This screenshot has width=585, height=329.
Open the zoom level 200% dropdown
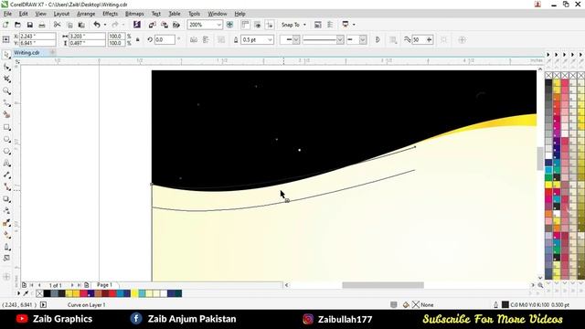coord(219,25)
